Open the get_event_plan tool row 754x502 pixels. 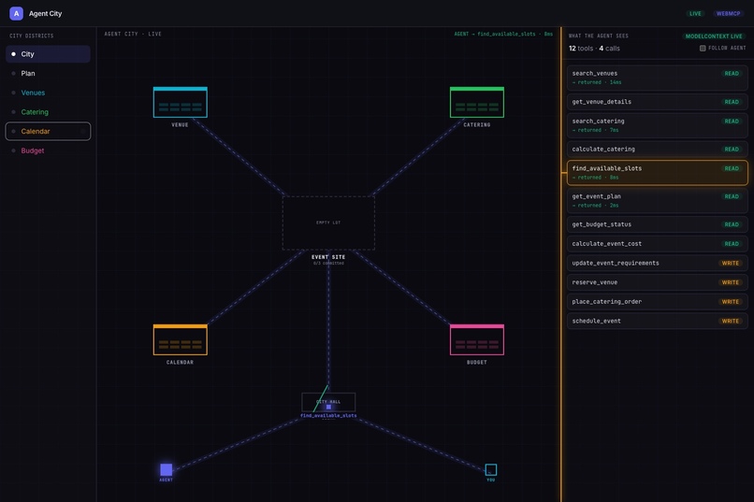658,200
